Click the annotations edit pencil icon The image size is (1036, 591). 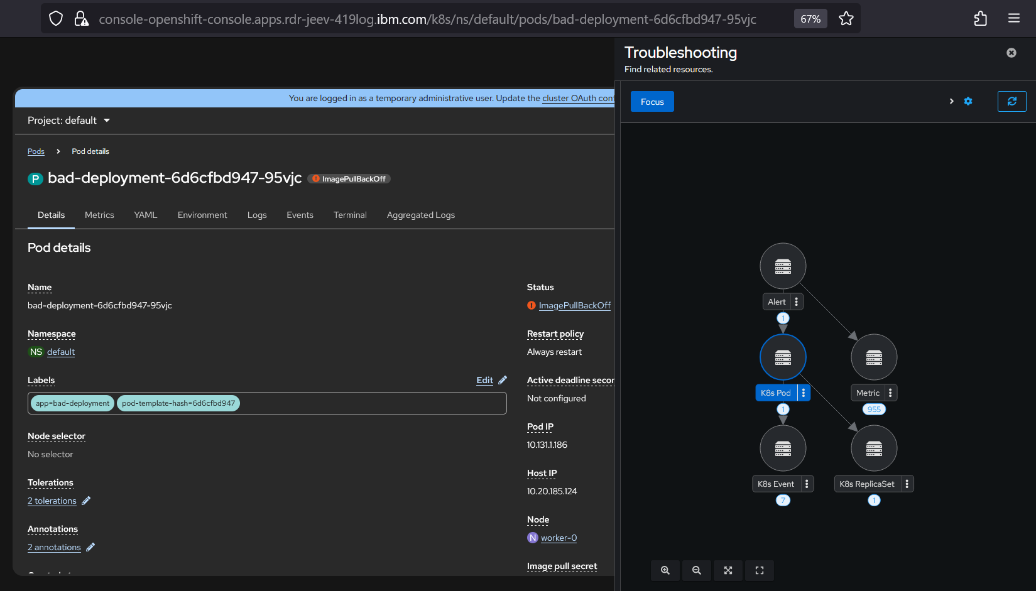90,547
